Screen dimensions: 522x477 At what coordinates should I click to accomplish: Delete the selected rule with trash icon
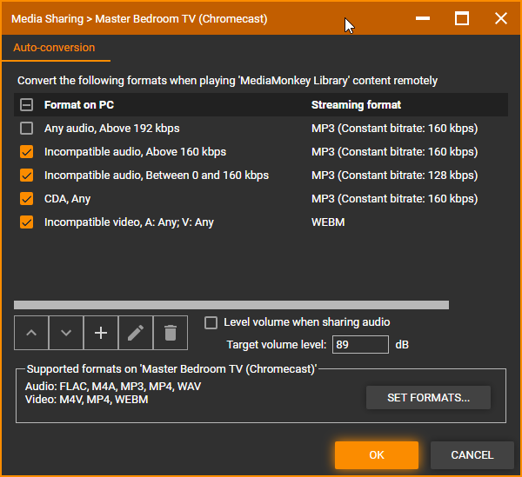(171, 333)
